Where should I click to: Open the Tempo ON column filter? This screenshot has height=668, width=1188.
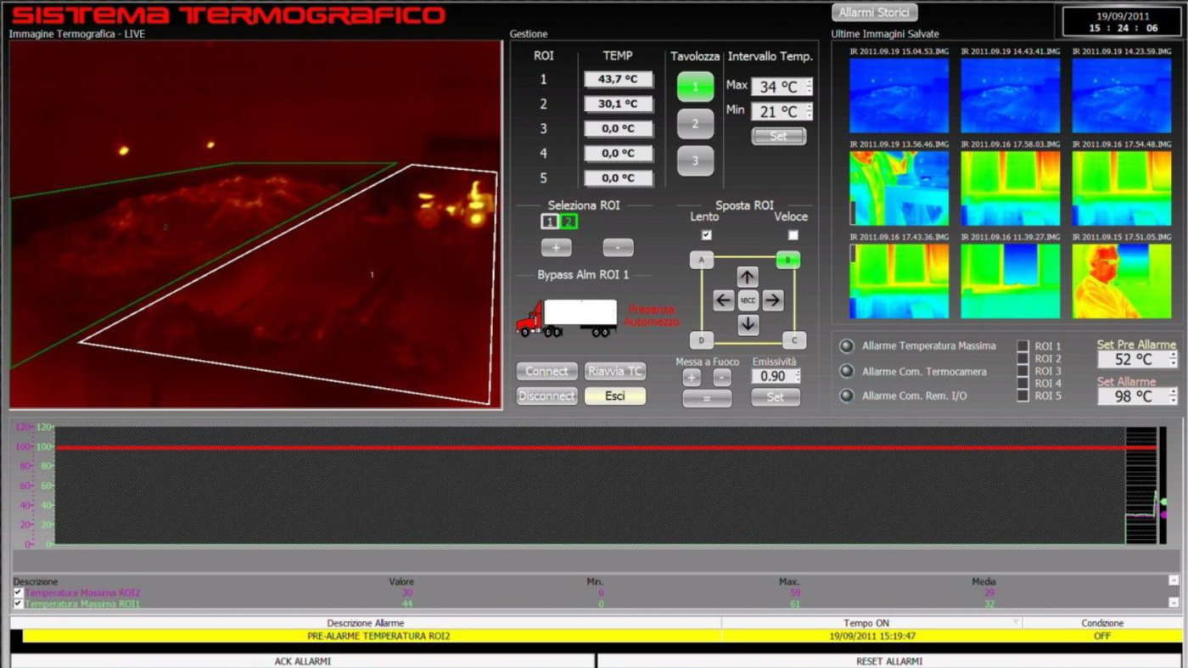point(1016,623)
